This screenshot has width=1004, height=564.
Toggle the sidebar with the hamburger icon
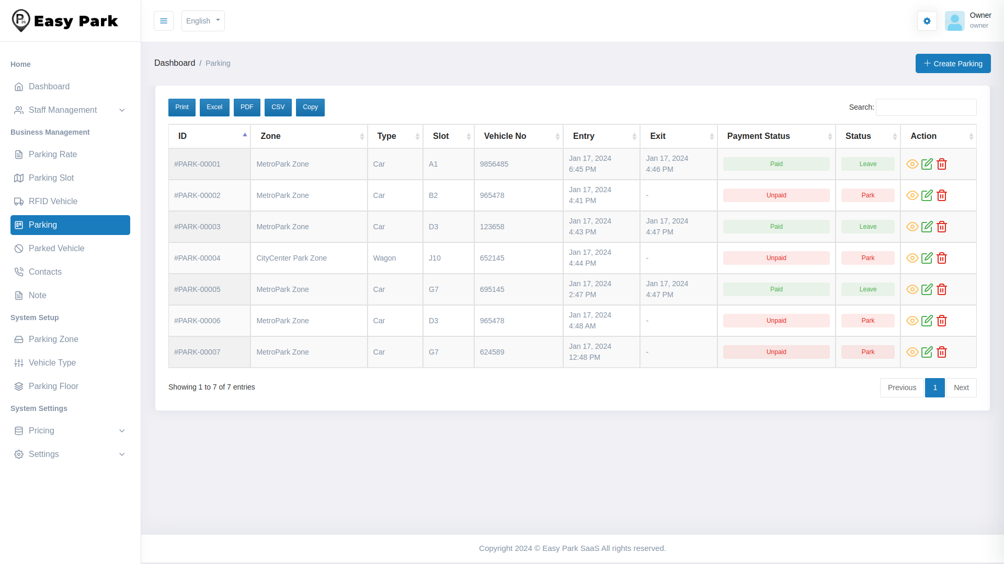[x=164, y=21]
